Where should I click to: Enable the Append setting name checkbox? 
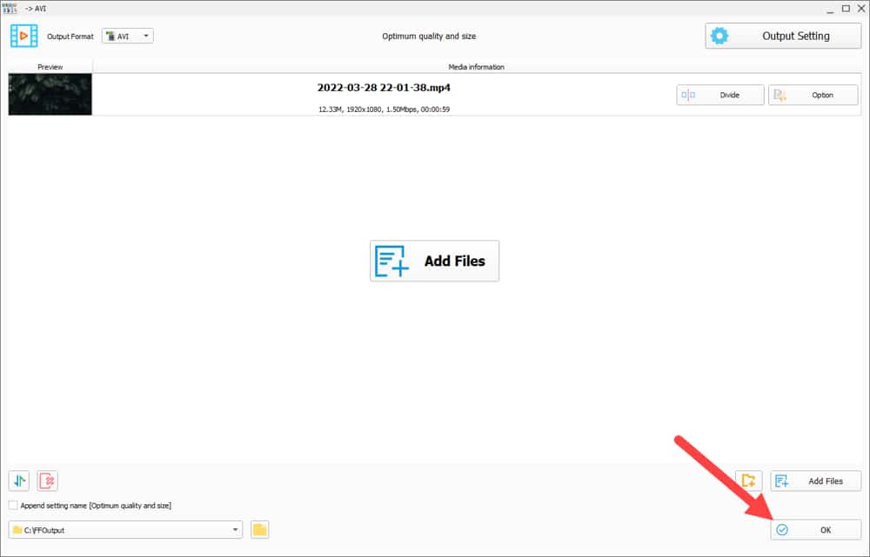point(12,505)
